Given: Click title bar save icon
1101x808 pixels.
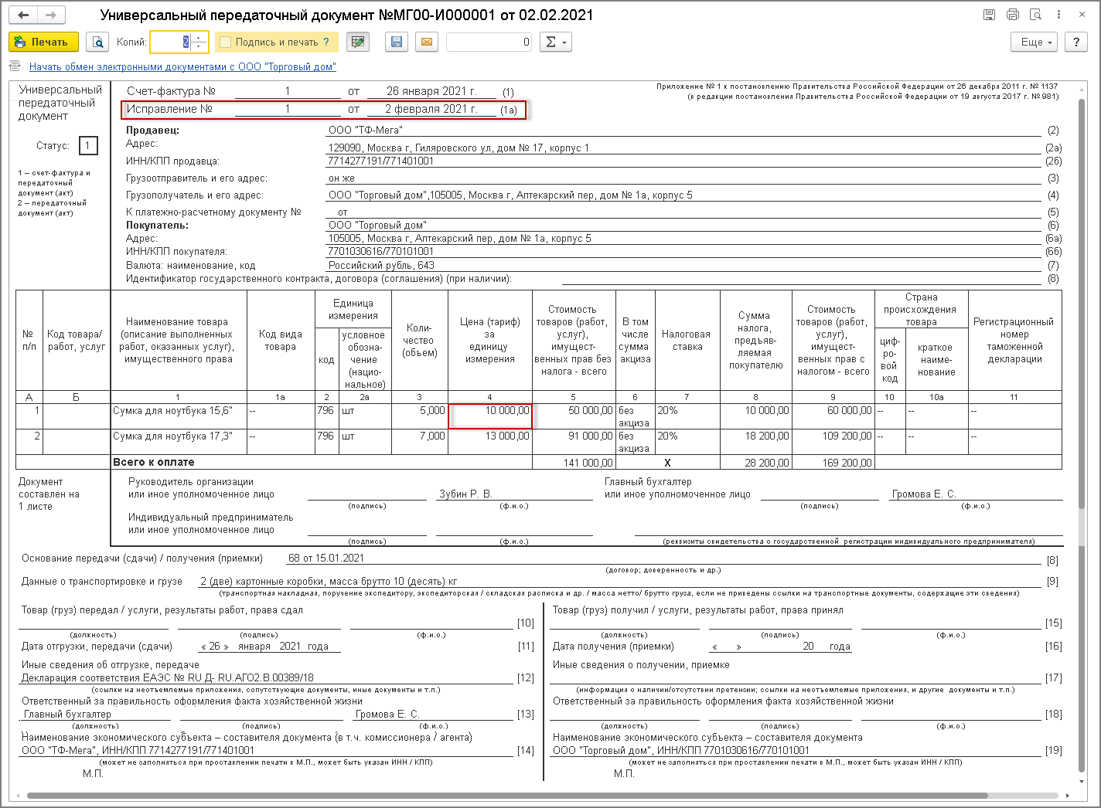Looking at the screenshot, I should click(x=989, y=15).
